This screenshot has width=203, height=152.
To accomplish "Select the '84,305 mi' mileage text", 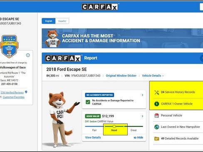I will (x=53, y=76).
